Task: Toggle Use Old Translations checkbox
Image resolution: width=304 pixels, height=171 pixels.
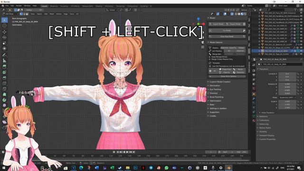Action: 210,66
